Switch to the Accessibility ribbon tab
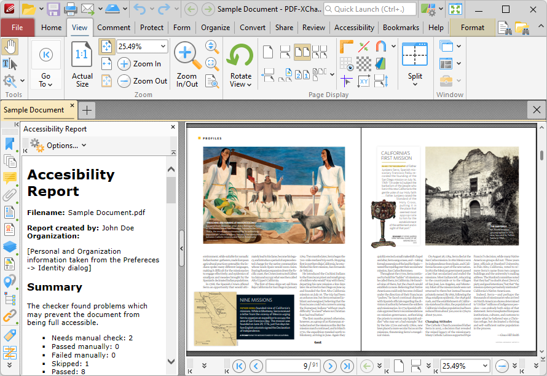The image size is (547, 376). click(x=354, y=28)
